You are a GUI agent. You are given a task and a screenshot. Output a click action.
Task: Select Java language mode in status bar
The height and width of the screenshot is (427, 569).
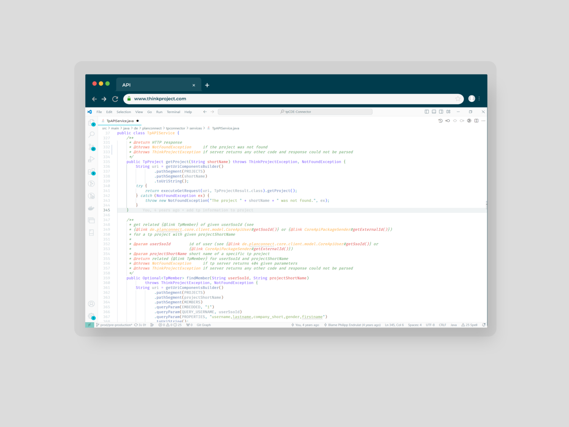(x=453, y=325)
